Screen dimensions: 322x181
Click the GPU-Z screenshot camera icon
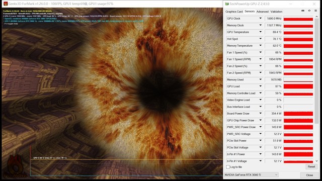[303, 11]
